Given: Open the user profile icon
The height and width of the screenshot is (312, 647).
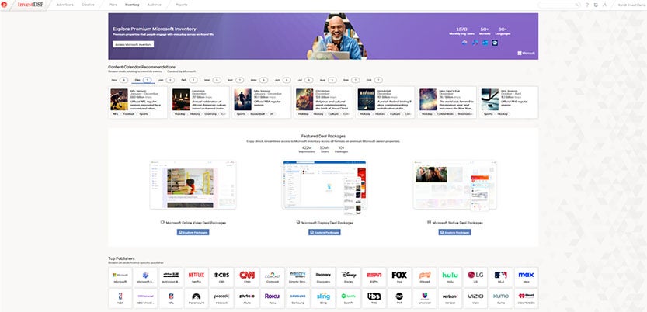Looking at the screenshot, I should (x=604, y=5).
